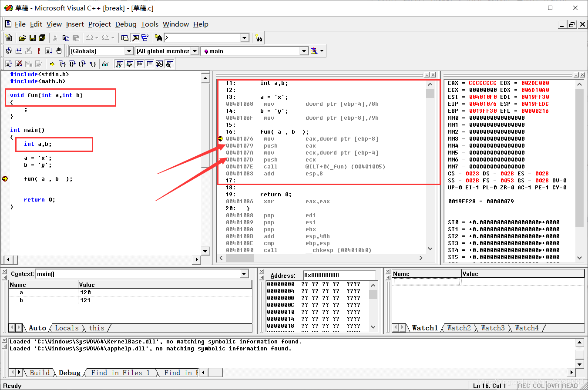Toggle the Memory window button
588x390 pixels.
(150, 64)
